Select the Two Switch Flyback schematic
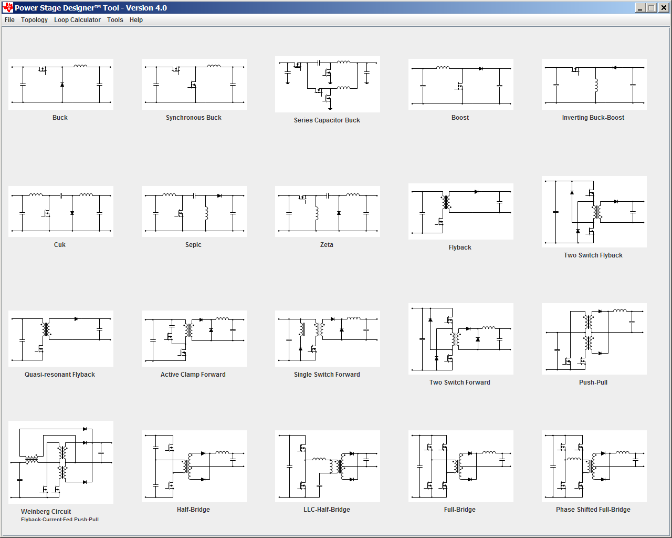 pos(594,211)
